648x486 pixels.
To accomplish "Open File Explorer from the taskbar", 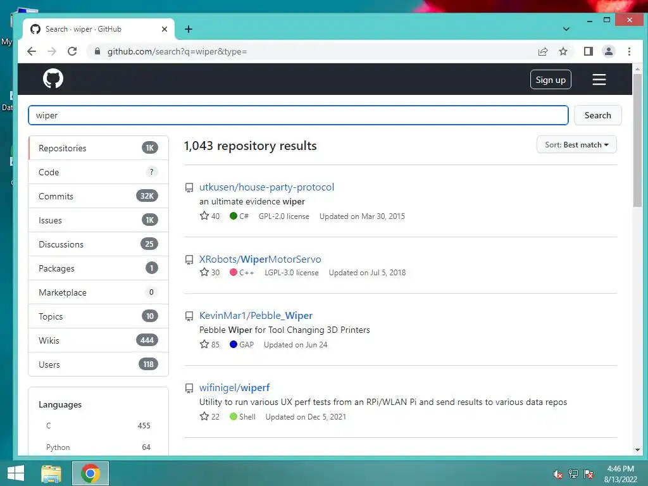I will tap(51, 473).
